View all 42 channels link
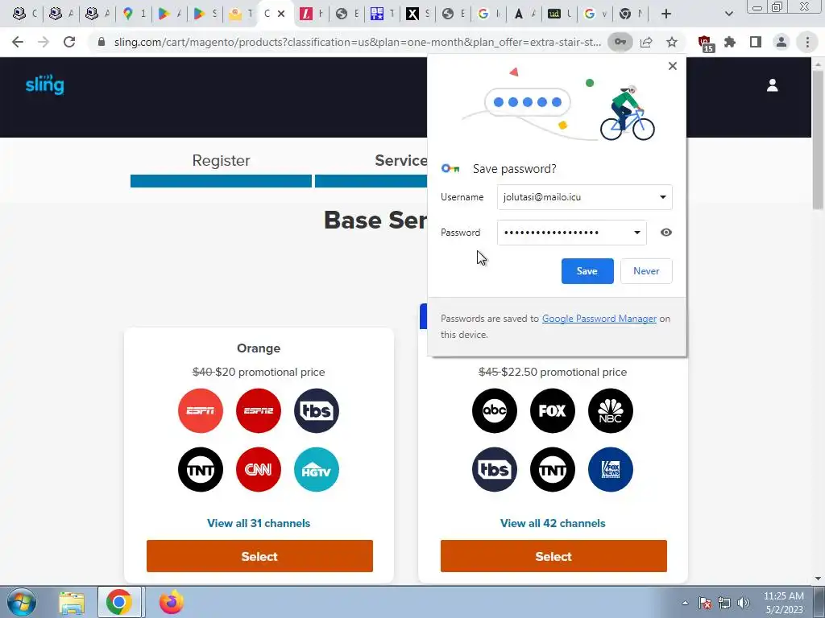 pyautogui.click(x=553, y=523)
